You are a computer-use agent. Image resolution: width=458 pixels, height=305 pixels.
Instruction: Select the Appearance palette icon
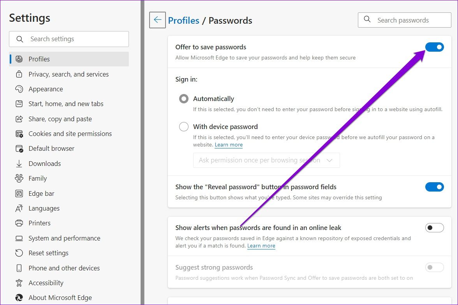[19, 89]
